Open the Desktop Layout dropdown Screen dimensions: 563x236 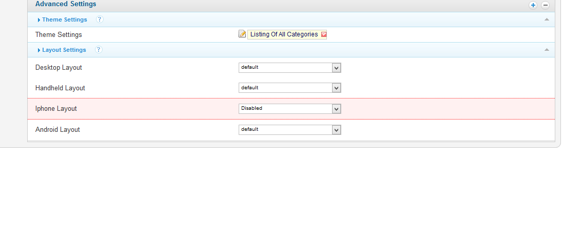pos(290,67)
